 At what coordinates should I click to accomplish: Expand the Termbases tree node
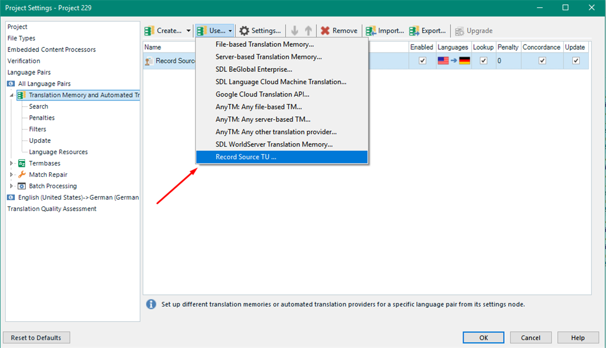(x=12, y=163)
